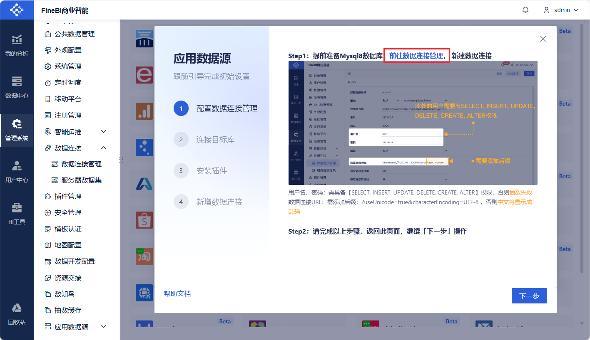Image resolution: width=590 pixels, height=340 pixels.
Task: Click the FineBI logo icon
Action: 17,10
